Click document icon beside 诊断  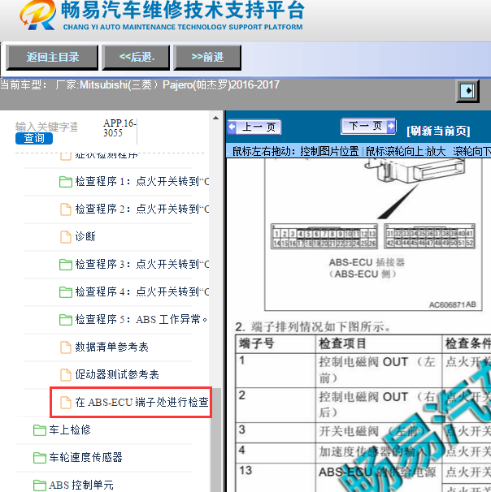pos(66,236)
